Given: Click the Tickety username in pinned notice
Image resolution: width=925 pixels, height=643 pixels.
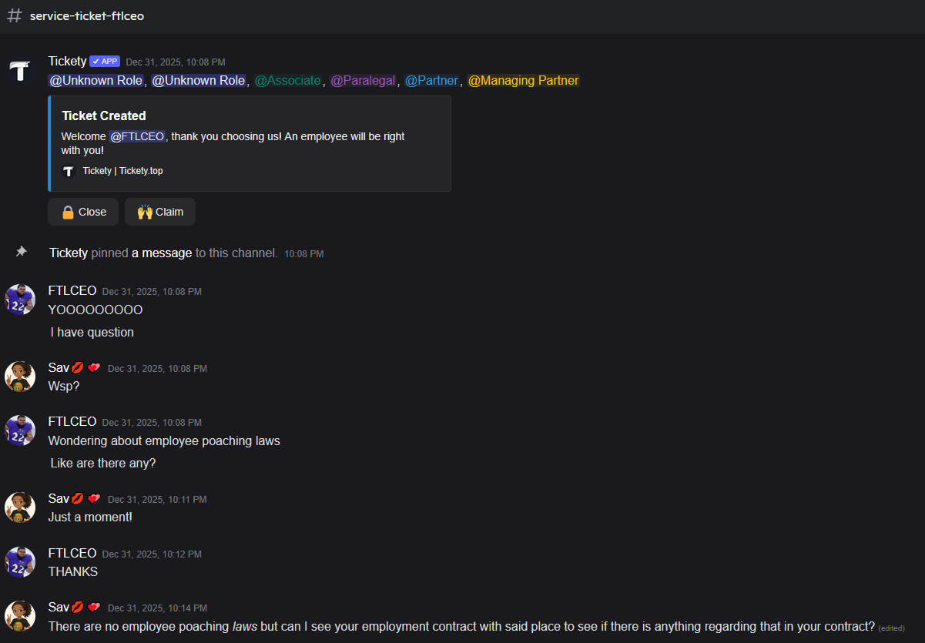Looking at the screenshot, I should tap(69, 253).
